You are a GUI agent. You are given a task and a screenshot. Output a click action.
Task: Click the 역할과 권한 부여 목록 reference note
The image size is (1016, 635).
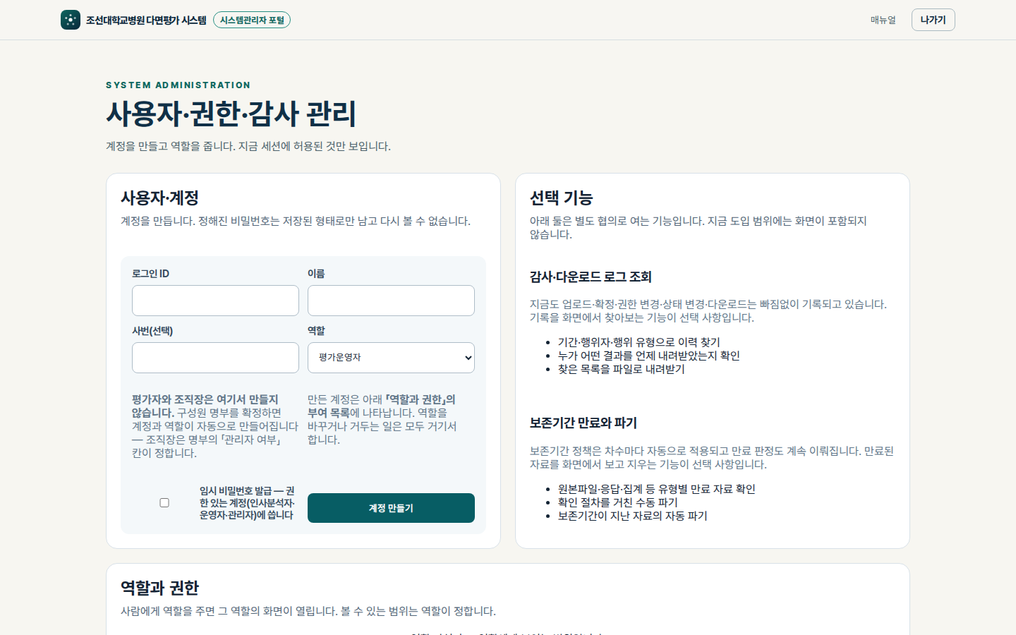pos(383,419)
